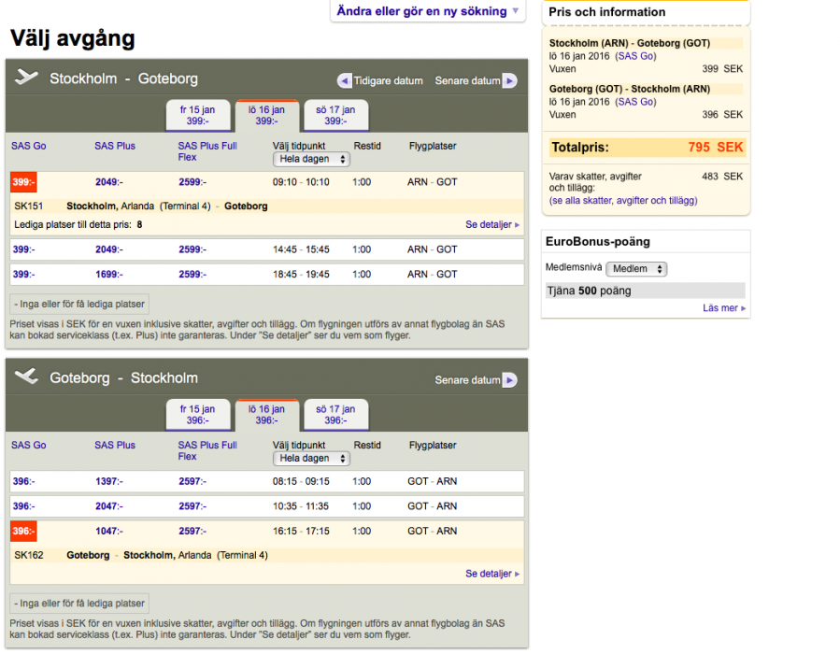Click 'Lediga platser till detta pris: 8' text
Screen dimensions: 840x654
[x=78, y=225]
